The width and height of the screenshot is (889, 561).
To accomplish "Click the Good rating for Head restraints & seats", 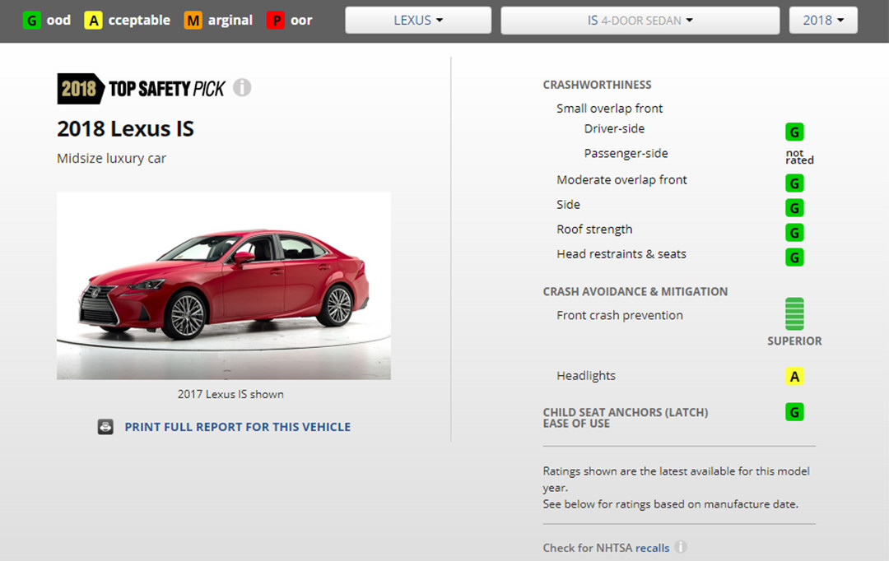I will (x=794, y=257).
